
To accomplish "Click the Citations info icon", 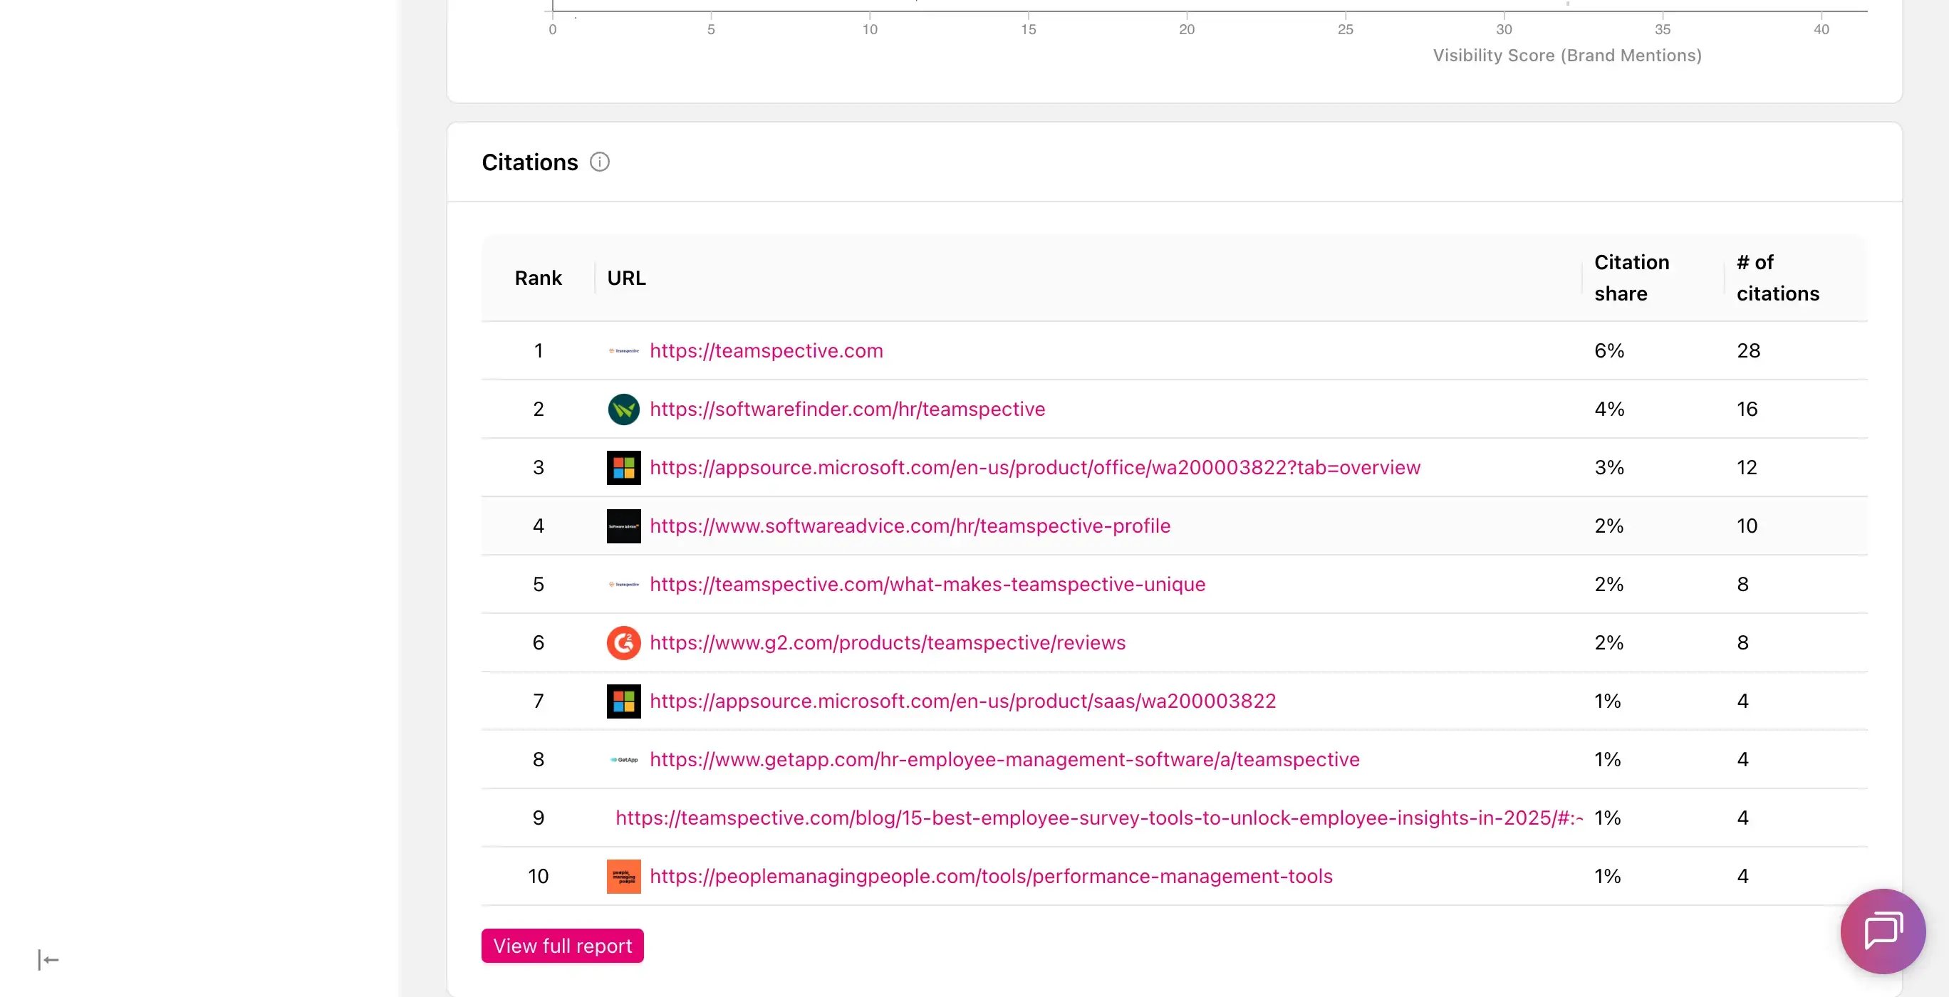I will 599,162.
